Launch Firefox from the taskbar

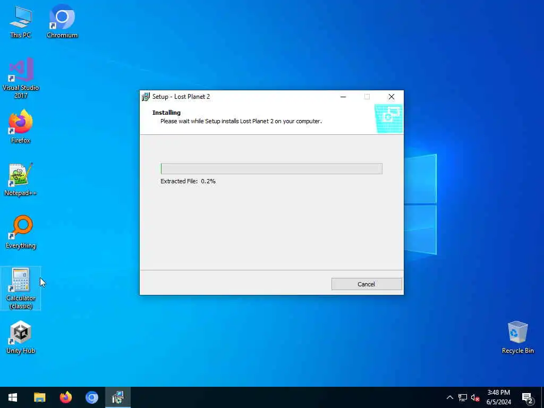[x=65, y=397]
